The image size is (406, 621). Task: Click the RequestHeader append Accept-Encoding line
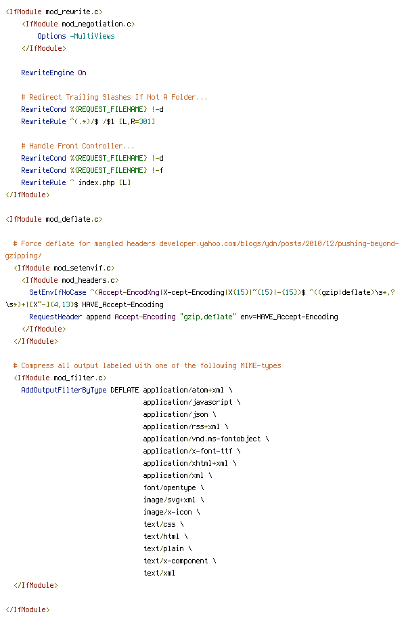pos(184,317)
